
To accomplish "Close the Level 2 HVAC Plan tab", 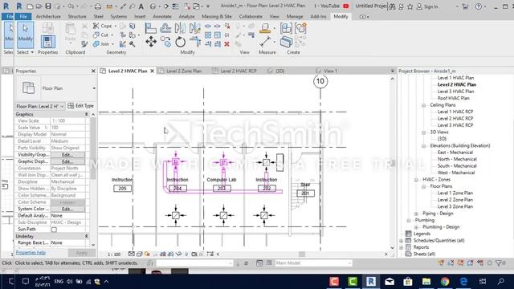I will (152, 71).
